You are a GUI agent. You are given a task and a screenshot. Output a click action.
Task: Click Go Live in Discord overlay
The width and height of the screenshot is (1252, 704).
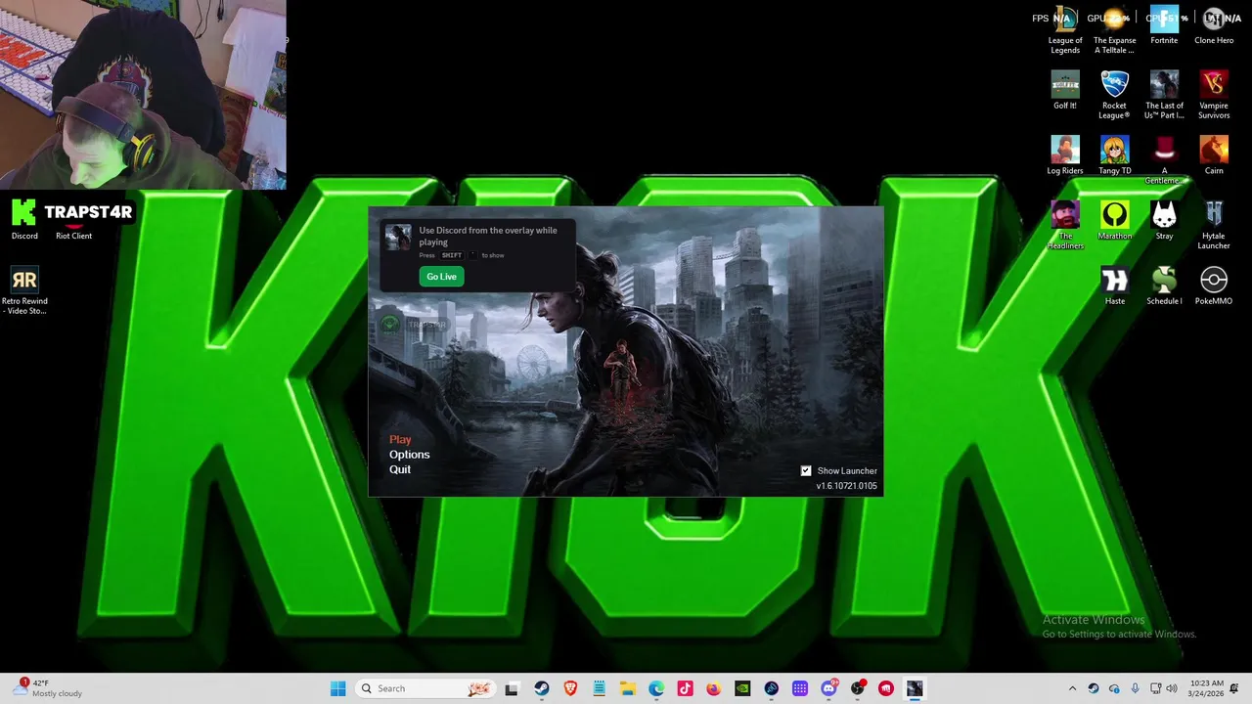tap(441, 277)
